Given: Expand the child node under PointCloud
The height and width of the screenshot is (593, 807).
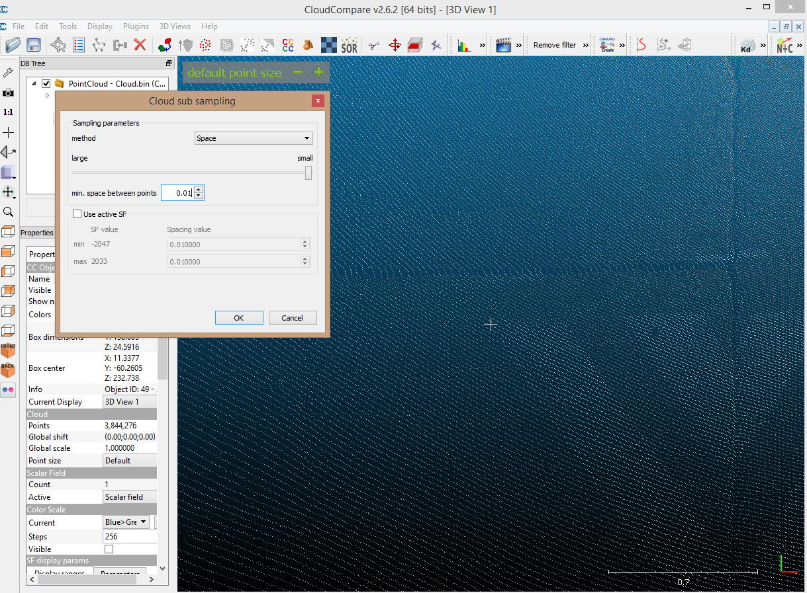Looking at the screenshot, I should 47,96.
